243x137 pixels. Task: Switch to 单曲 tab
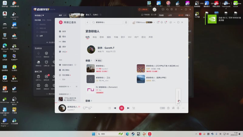pos(94,37)
